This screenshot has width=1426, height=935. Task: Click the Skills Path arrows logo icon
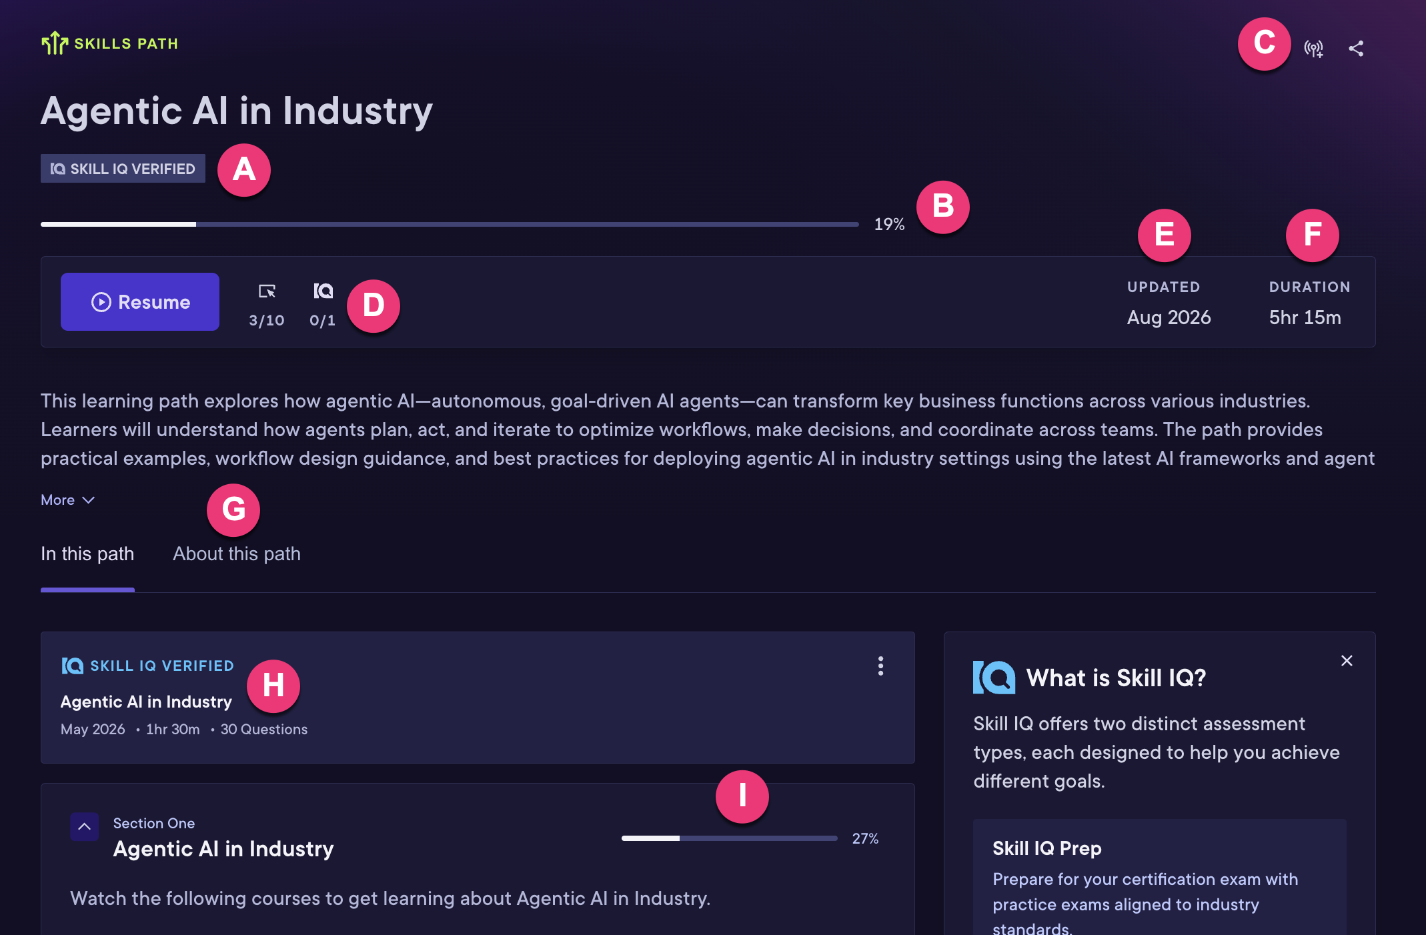point(55,43)
